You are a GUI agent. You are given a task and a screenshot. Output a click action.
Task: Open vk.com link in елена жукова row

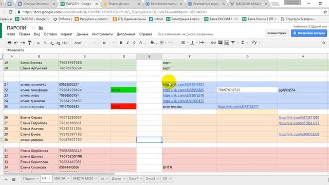click(238, 106)
